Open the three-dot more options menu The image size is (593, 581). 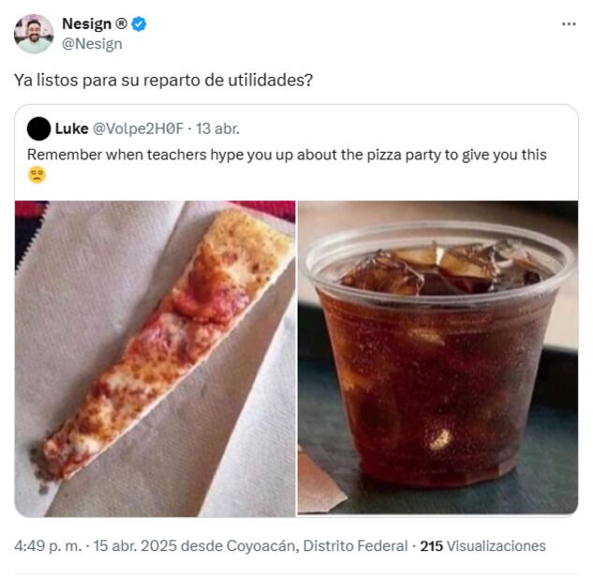(x=569, y=24)
